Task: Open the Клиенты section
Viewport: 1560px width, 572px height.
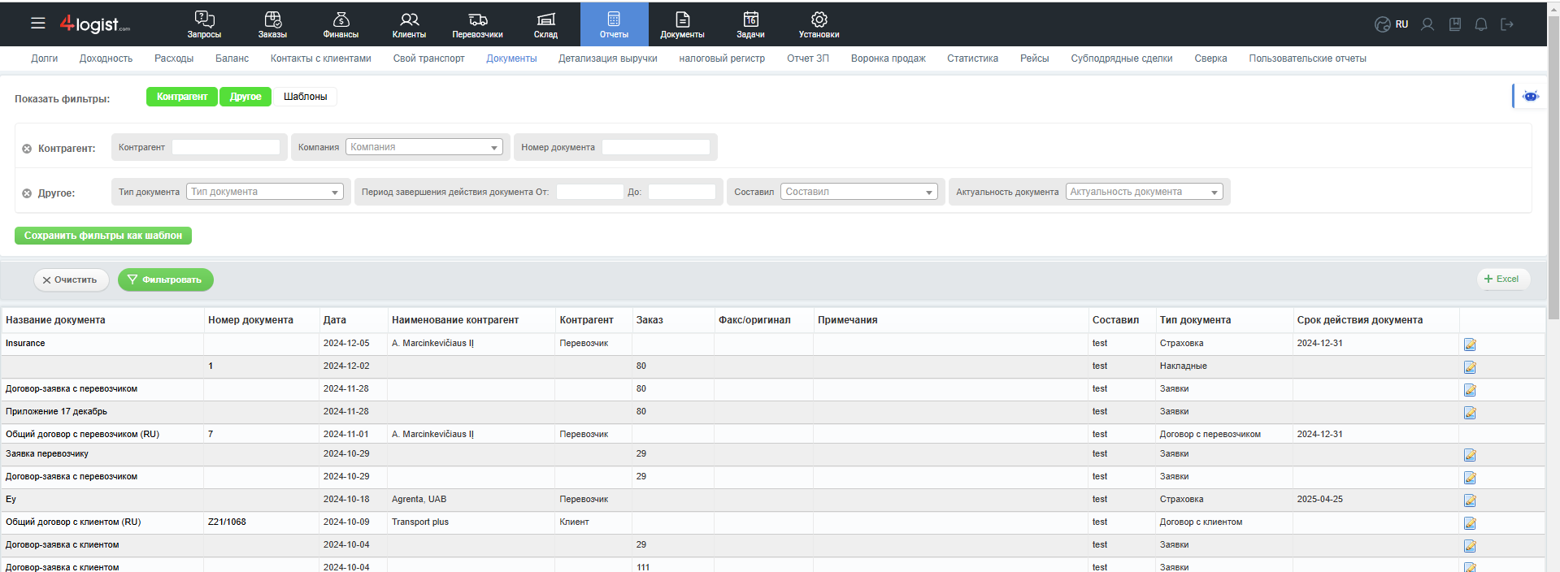Action: pos(409,24)
